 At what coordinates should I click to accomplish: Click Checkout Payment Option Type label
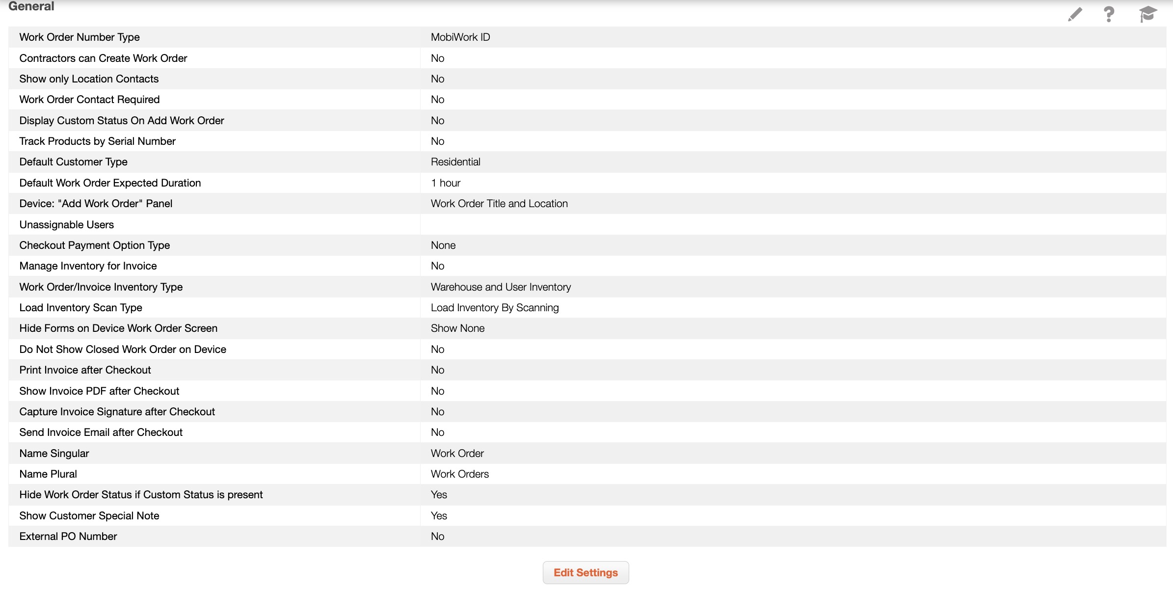95,245
